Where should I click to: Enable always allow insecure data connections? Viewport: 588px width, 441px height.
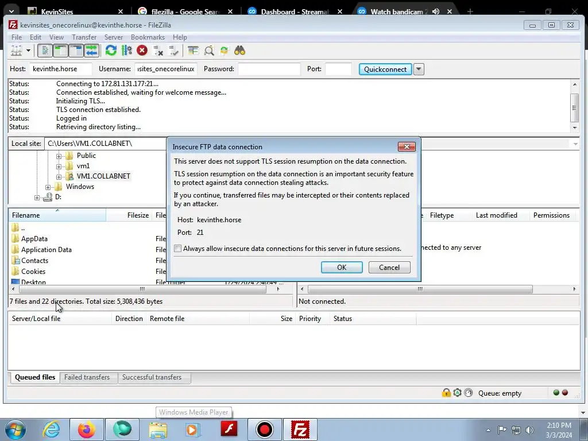pyautogui.click(x=178, y=248)
